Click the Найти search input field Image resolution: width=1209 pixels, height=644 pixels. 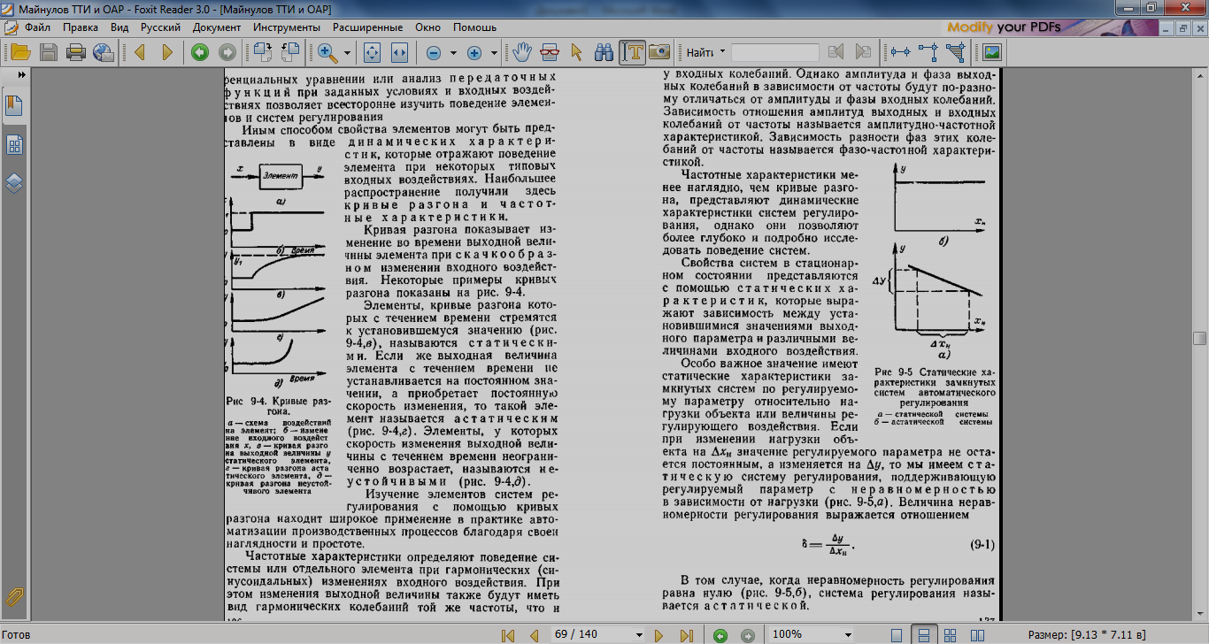775,52
